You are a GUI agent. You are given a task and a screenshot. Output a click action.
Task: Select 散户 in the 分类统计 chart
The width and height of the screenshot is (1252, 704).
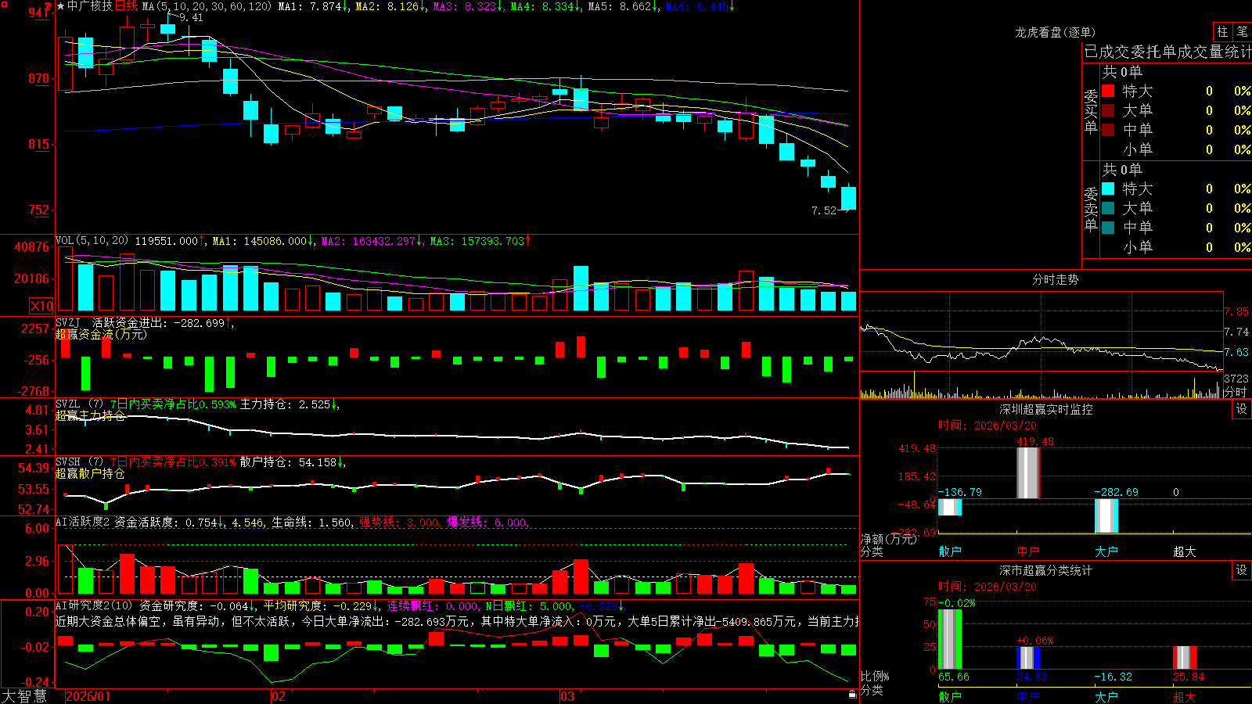(x=950, y=696)
